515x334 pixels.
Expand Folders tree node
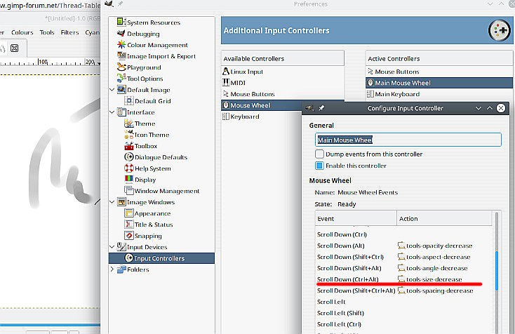point(112,269)
